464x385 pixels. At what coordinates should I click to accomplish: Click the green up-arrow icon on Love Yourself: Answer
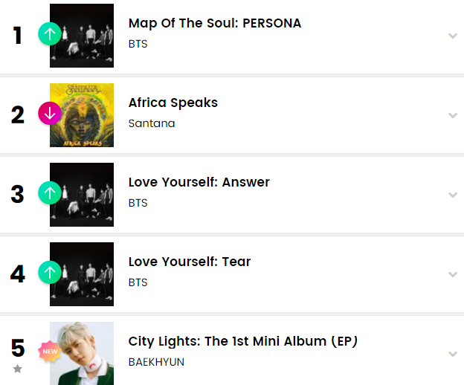point(50,194)
